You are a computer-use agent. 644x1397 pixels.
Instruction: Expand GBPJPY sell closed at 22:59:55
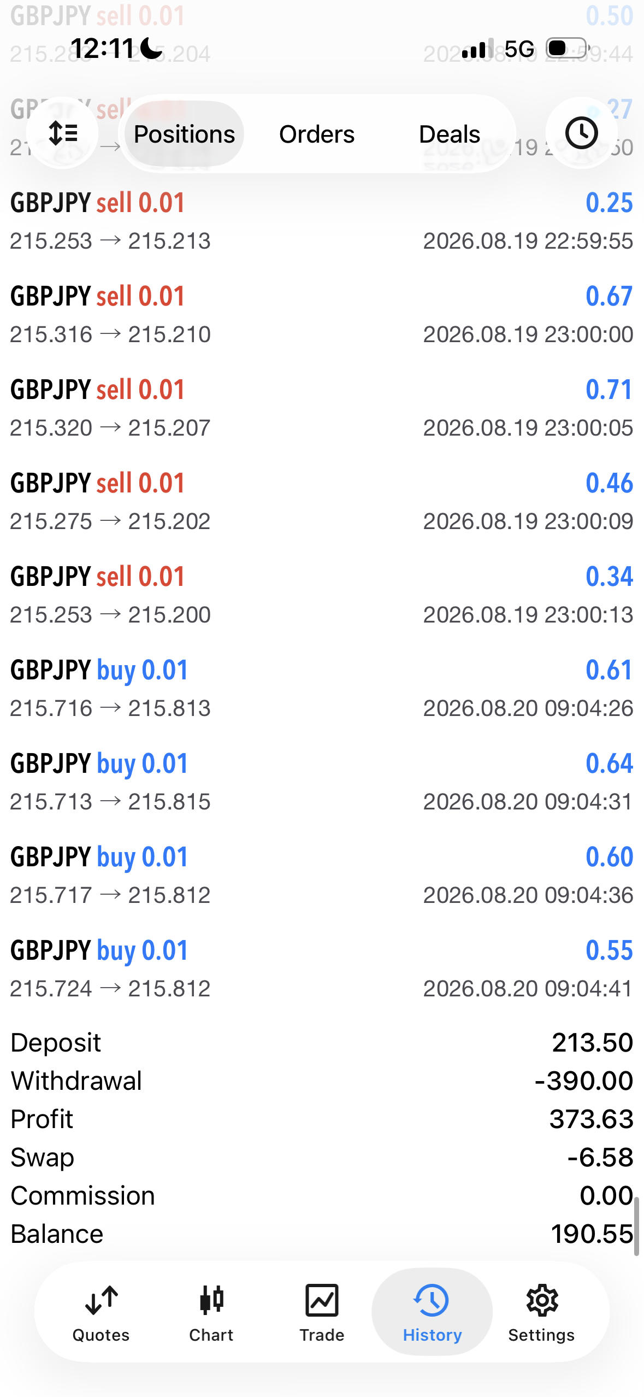[322, 221]
